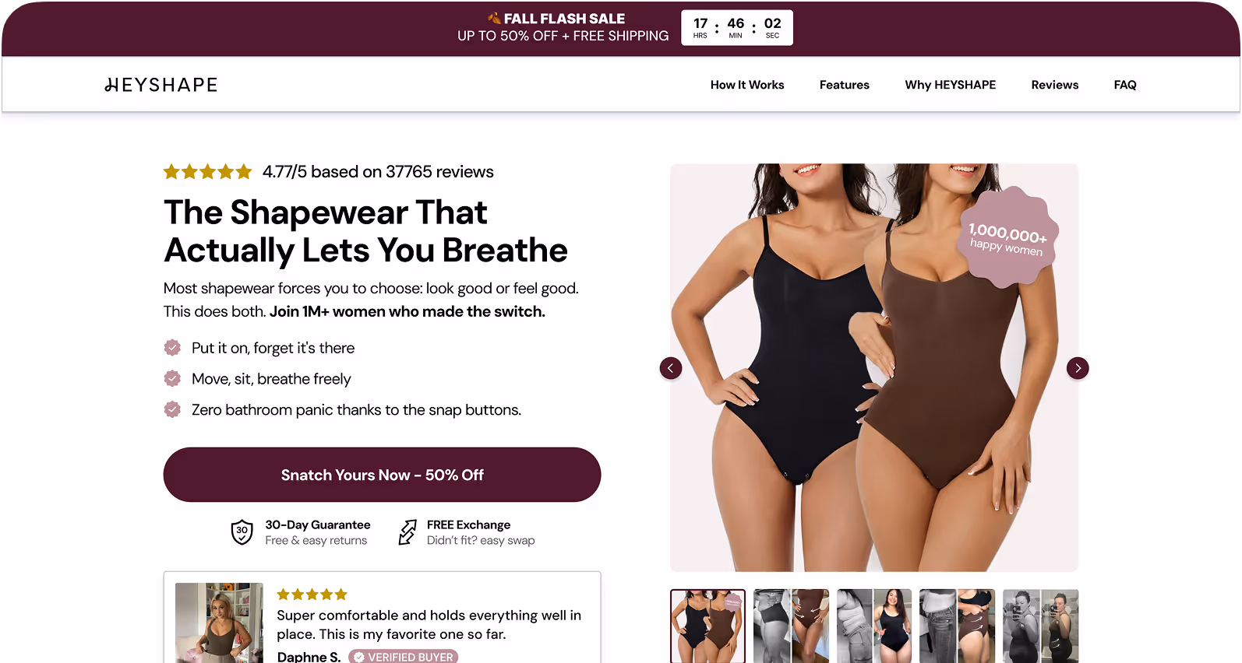Jump to the Reviews section
The height and width of the screenshot is (663, 1242).
1055,85
